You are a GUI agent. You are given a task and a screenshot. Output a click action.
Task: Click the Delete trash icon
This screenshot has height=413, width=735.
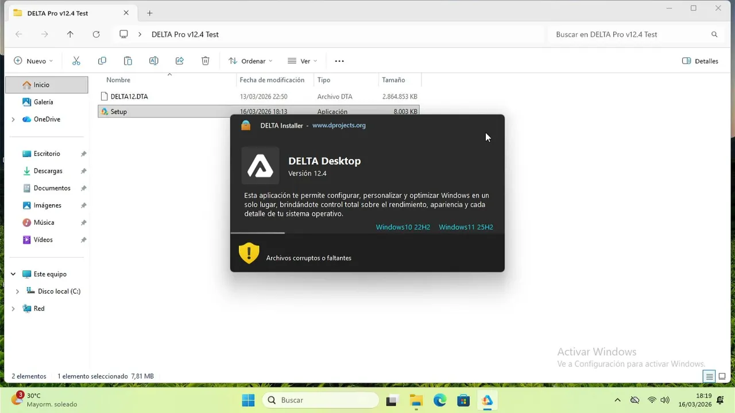(206, 61)
